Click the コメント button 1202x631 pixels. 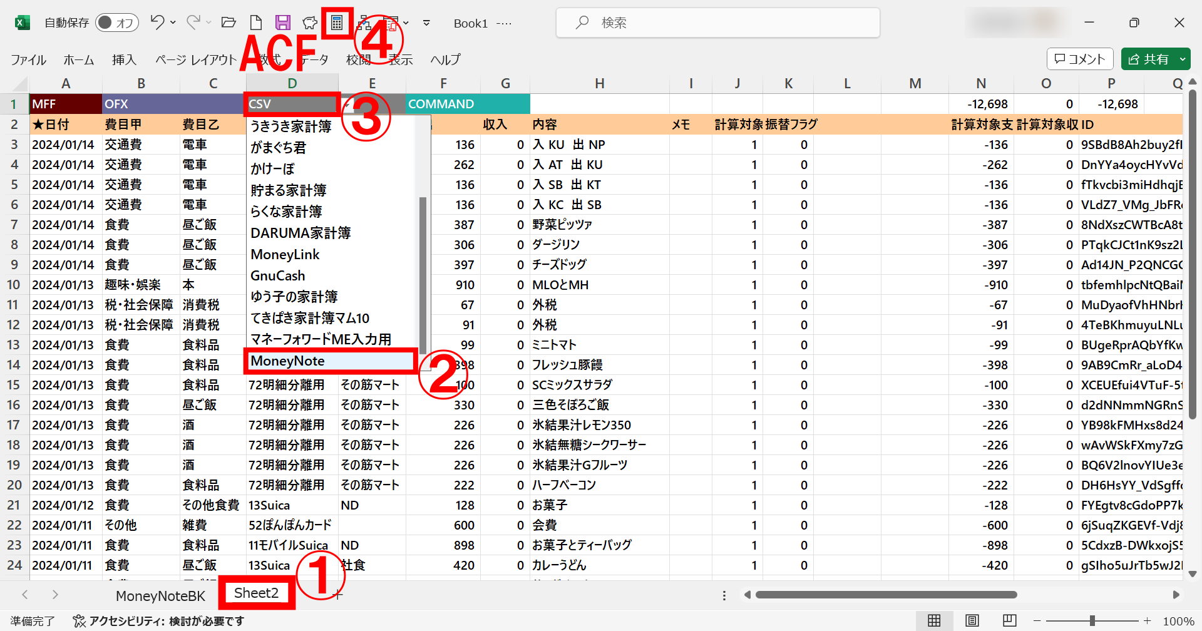tap(1080, 59)
